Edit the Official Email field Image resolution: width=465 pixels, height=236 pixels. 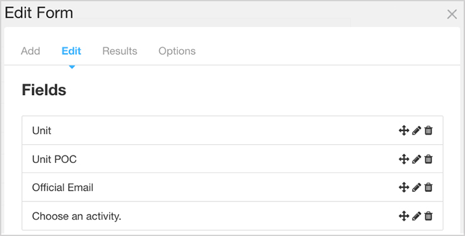pyautogui.click(x=416, y=187)
